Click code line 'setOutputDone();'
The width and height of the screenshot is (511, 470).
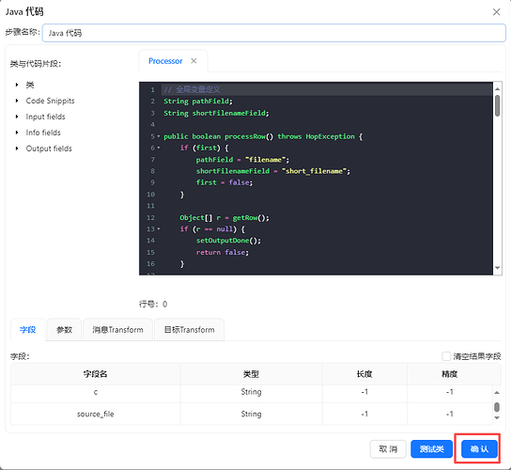pyautogui.click(x=228, y=241)
